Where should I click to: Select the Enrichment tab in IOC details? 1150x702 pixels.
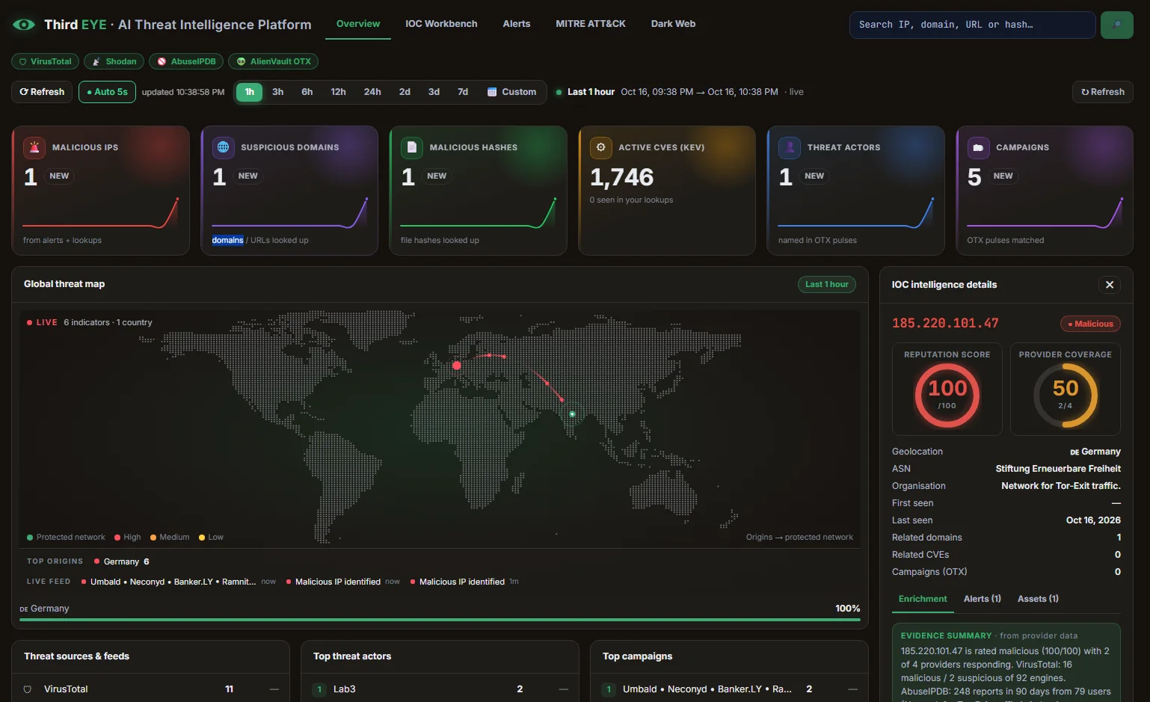[923, 599]
